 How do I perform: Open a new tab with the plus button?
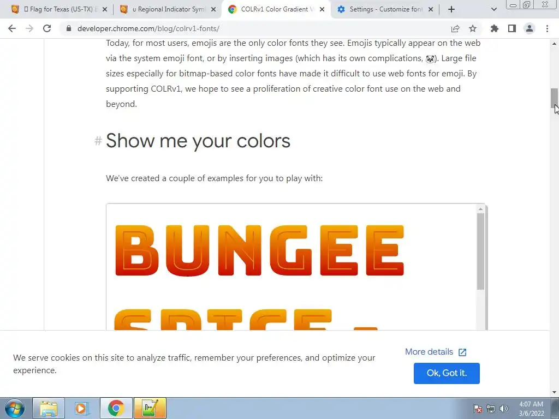[x=451, y=9]
